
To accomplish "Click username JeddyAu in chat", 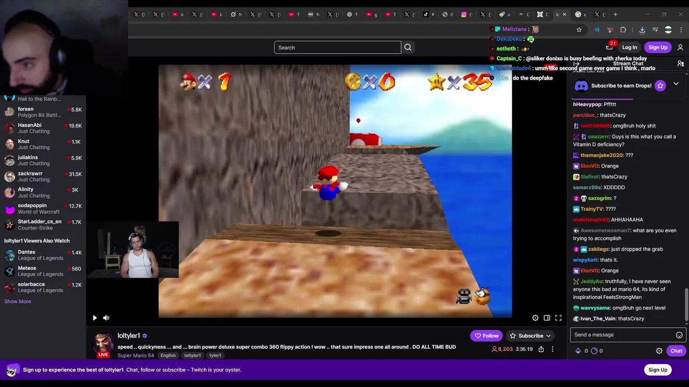I will (x=592, y=281).
